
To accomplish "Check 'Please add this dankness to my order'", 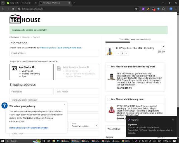I will tap(109, 66).
